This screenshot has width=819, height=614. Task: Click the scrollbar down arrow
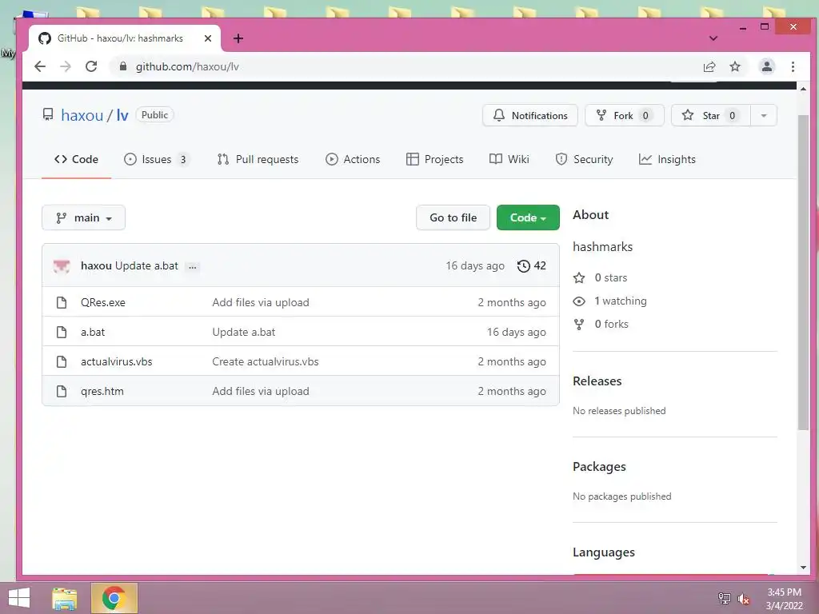[x=803, y=568]
